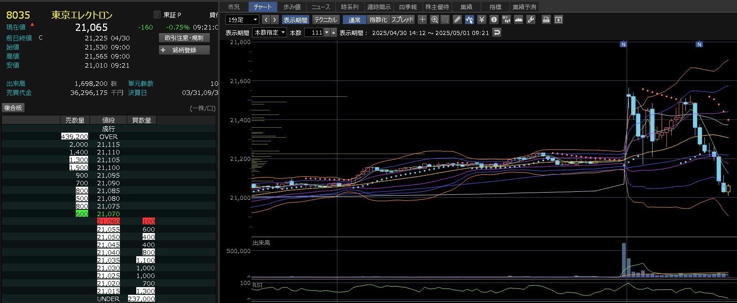Screen dimensions: 737x303
Task: Select 通常 chart mode
Action: [x=355, y=20]
